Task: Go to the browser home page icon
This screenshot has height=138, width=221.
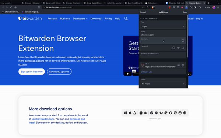Action: [15, 7]
